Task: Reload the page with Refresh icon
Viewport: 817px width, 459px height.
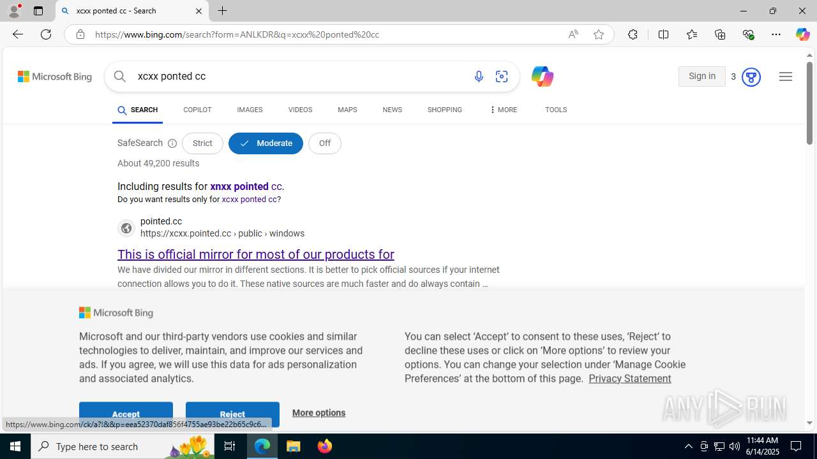Action: click(46, 34)
